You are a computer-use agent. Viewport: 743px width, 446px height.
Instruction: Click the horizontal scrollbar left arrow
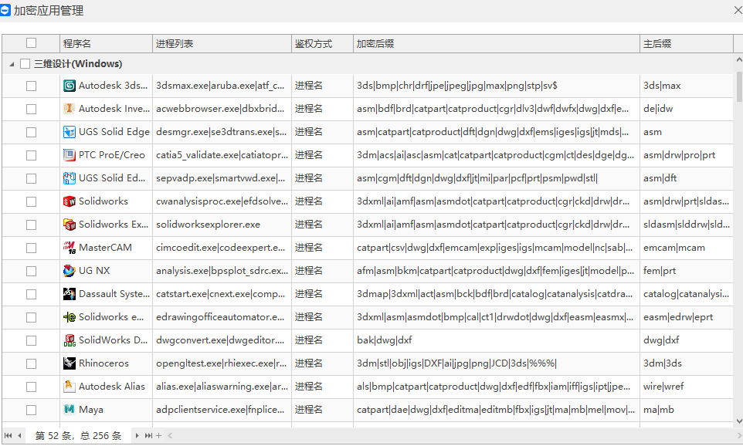click(x=170, y=436)
